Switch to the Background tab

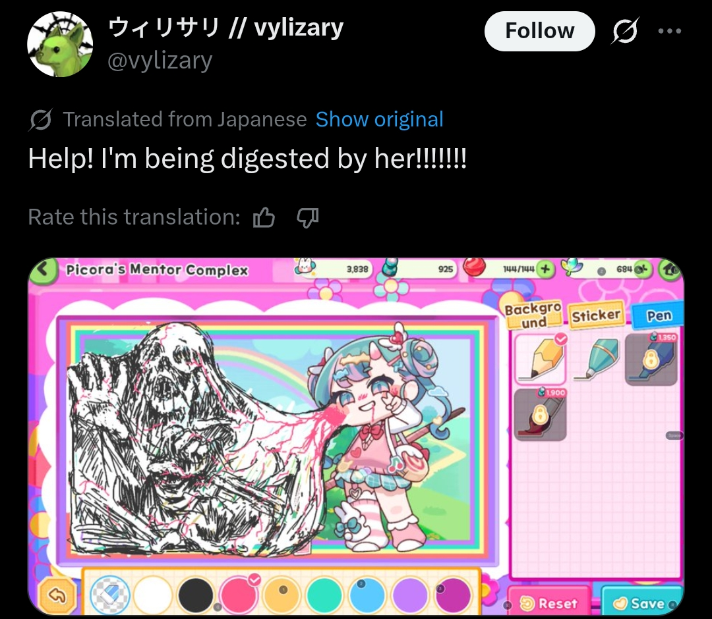533,315
